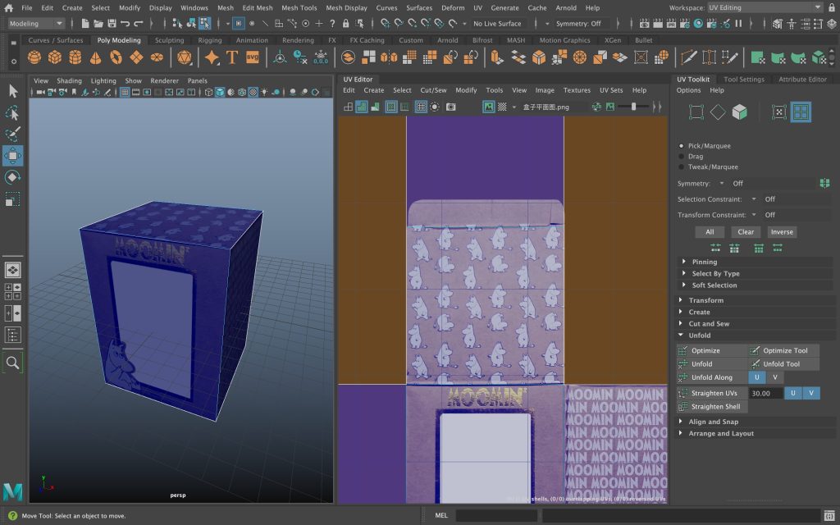
Task: Click the Inverse selection button
Action: (782, 232)
